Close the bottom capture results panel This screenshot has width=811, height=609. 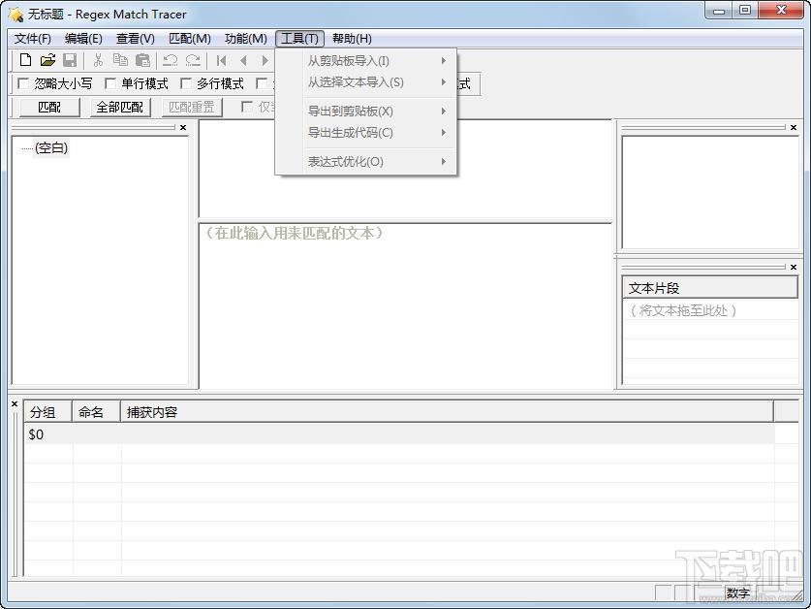[15, 404]
